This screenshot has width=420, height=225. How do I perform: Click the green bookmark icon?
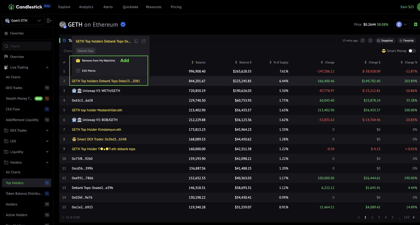click(x=415, y=24)
